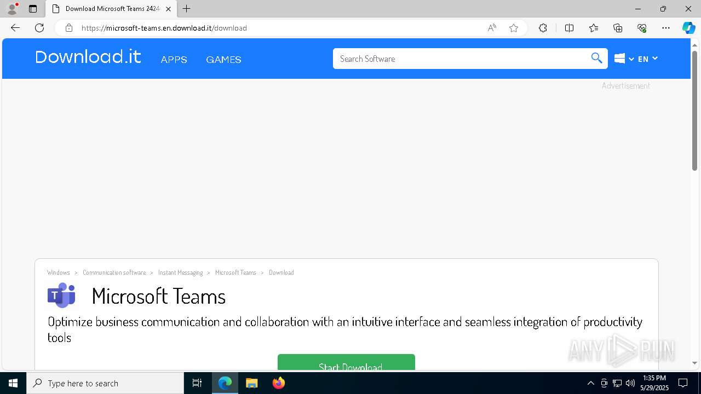
Task: Open the Extensions puzzle icon
Action: click(543, 28)
